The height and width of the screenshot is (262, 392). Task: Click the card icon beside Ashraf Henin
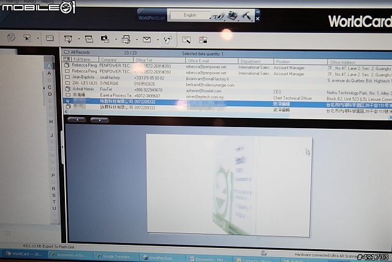[67, 89]
